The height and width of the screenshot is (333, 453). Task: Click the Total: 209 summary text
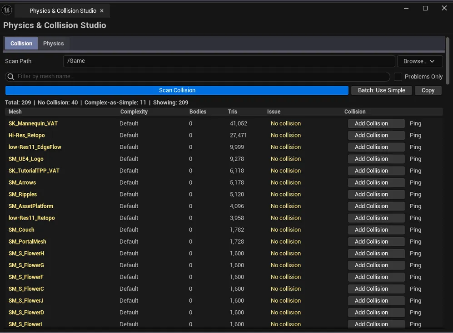(18, 103)
